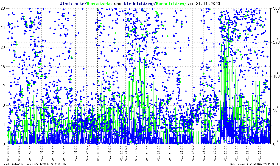280x166 pixels.
Task: Click the 16:00 time axis label
Action: (x=181, y=153)
